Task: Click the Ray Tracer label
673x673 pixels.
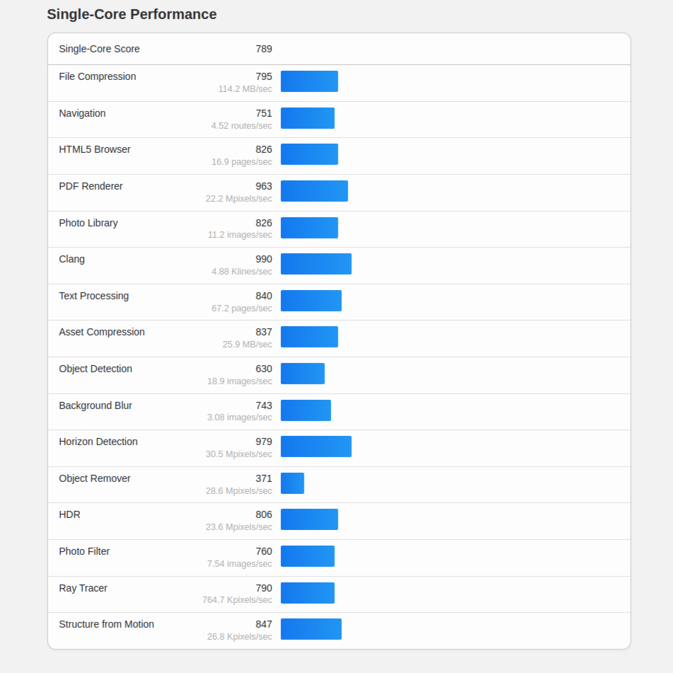Action: coord(83,588)
